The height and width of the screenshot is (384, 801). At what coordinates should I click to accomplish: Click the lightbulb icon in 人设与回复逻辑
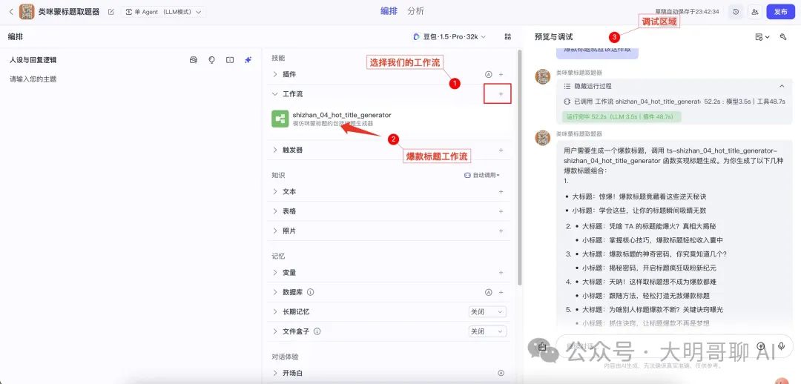tap(212, 60)
